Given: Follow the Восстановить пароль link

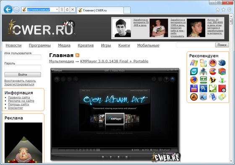Looking at the screenshot, I should [20, 81].
